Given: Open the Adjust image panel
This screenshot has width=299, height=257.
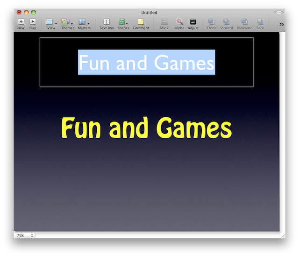Looking at the screenshot, I should [193, 21].
